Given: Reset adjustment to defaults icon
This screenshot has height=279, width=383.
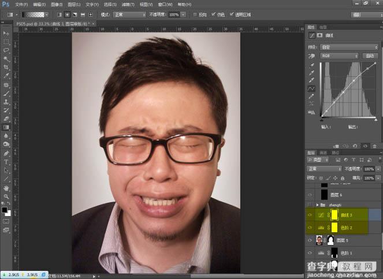Looking at the screenshot, I should [355, 146].
